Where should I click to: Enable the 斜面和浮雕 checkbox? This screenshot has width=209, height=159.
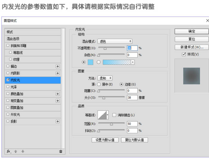coord(8,46)
